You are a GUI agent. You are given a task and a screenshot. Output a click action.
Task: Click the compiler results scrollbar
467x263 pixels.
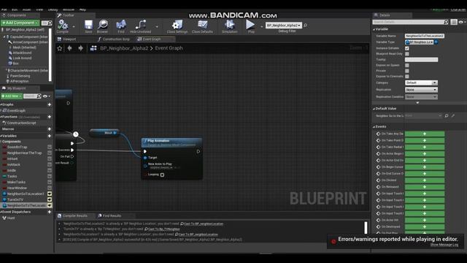tap(366, 228)
